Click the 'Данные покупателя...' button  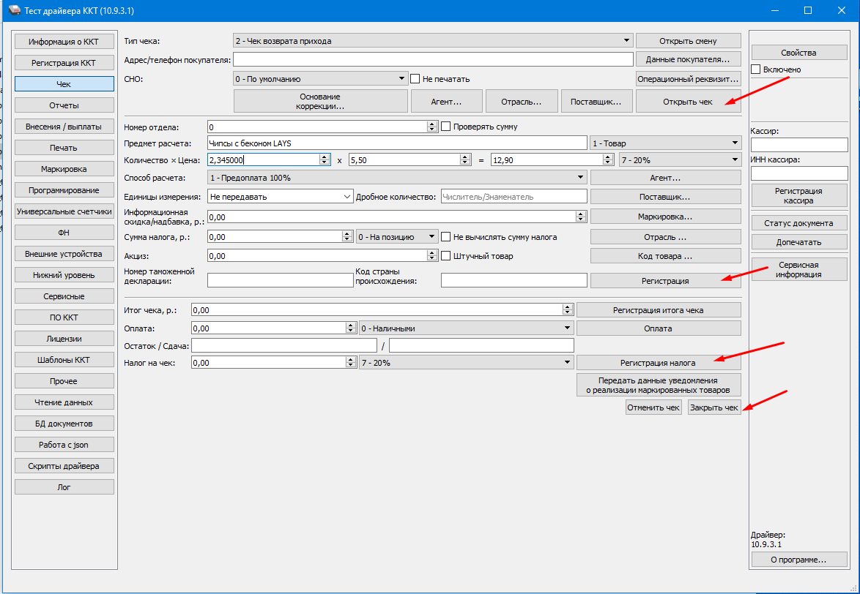click(x=689, y=59)
